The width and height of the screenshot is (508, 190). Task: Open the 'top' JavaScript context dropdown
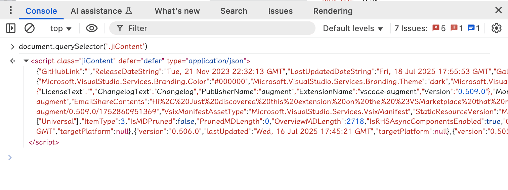[x=61, y=28]
